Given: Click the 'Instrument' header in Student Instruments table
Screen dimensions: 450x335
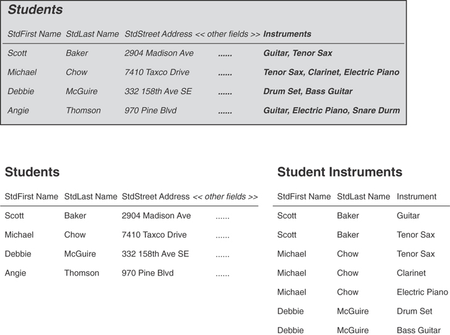Looking at the screenshot, I should (416, 197).
